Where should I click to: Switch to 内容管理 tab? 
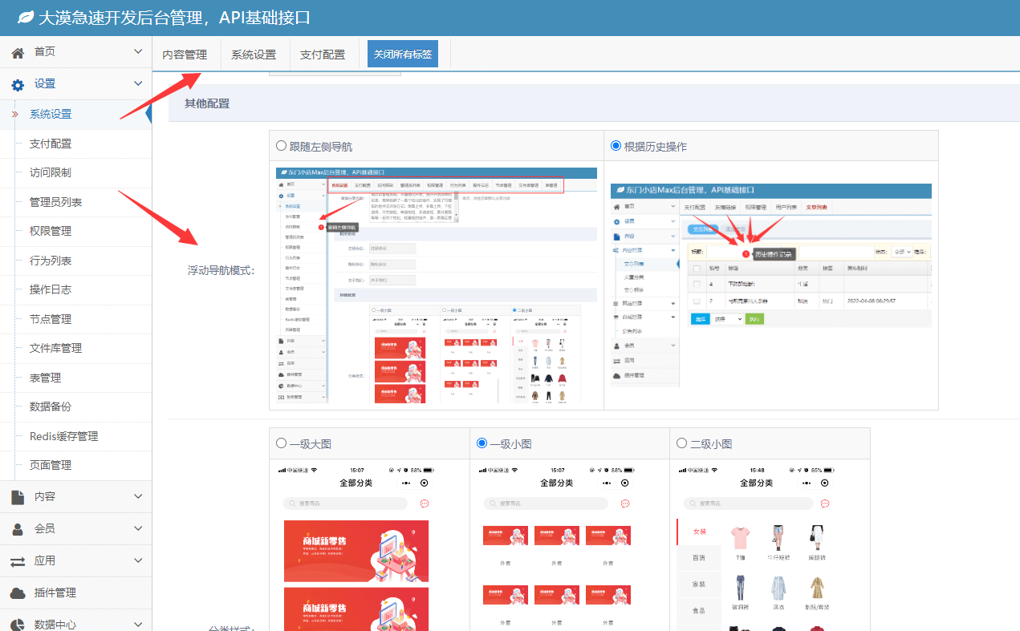pos(185,55)
